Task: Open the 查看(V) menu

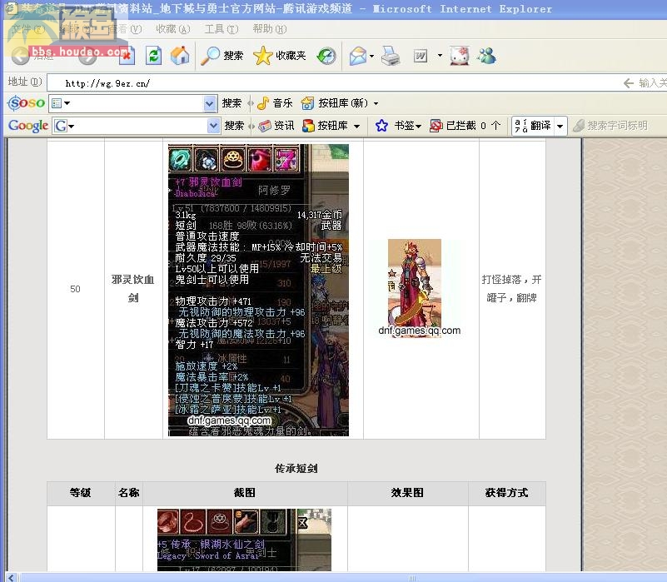Action: click(125, 29)
